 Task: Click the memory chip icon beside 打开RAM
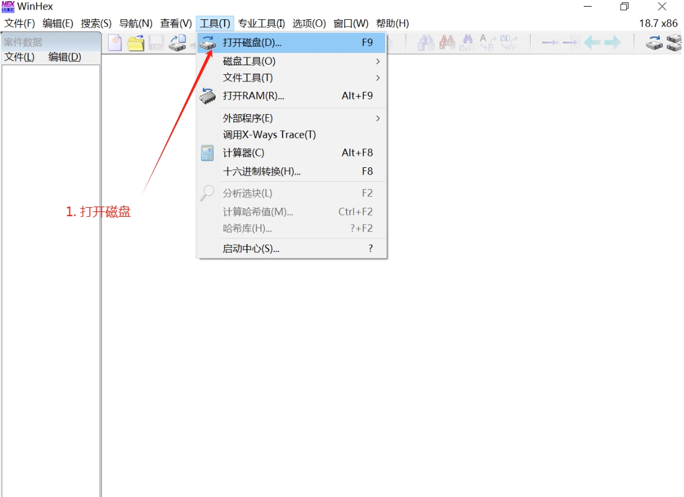pyautogui.click(x=208, y=95)
